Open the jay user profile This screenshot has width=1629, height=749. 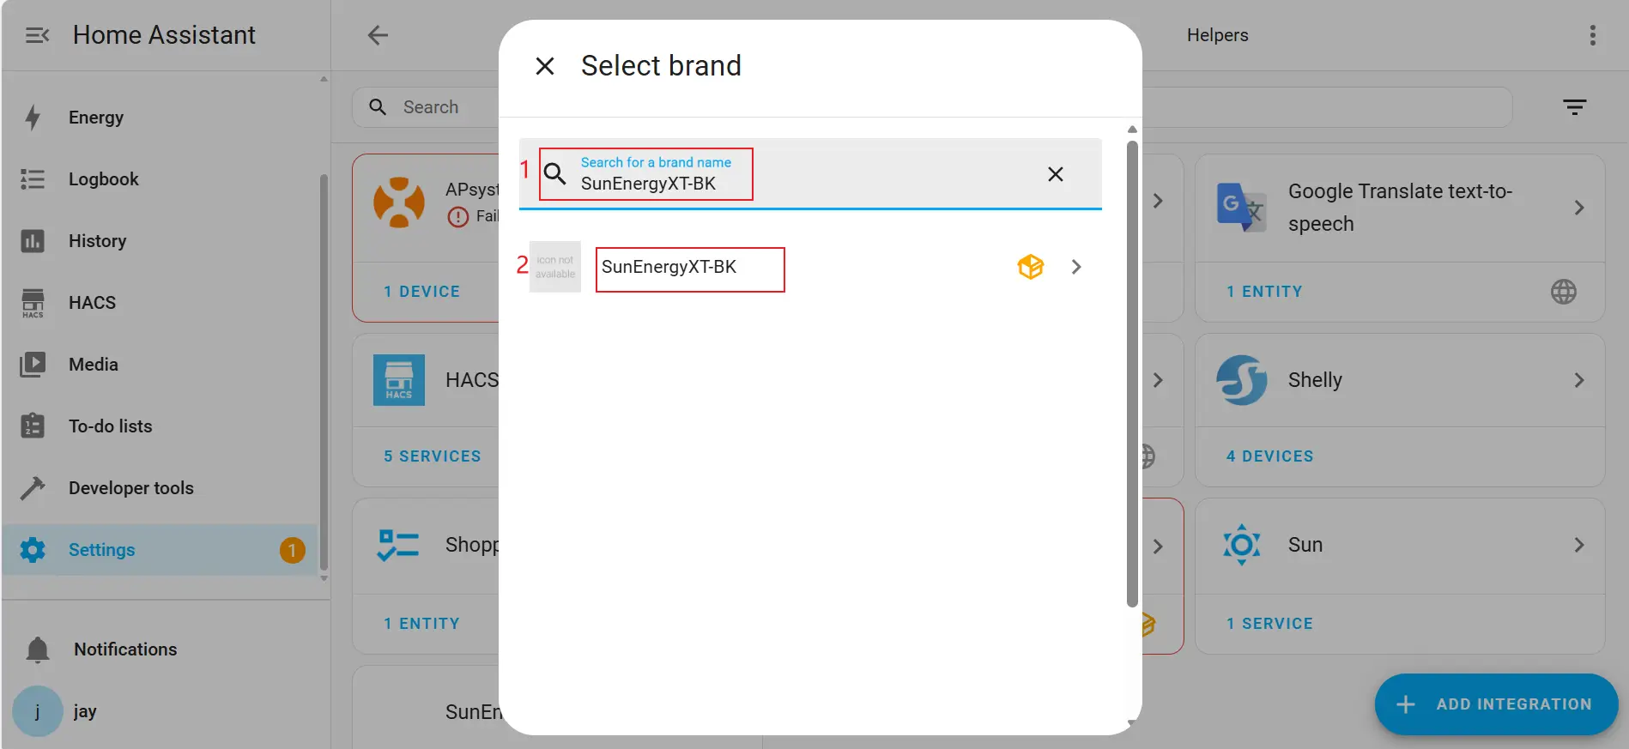(x=84, y=711)
